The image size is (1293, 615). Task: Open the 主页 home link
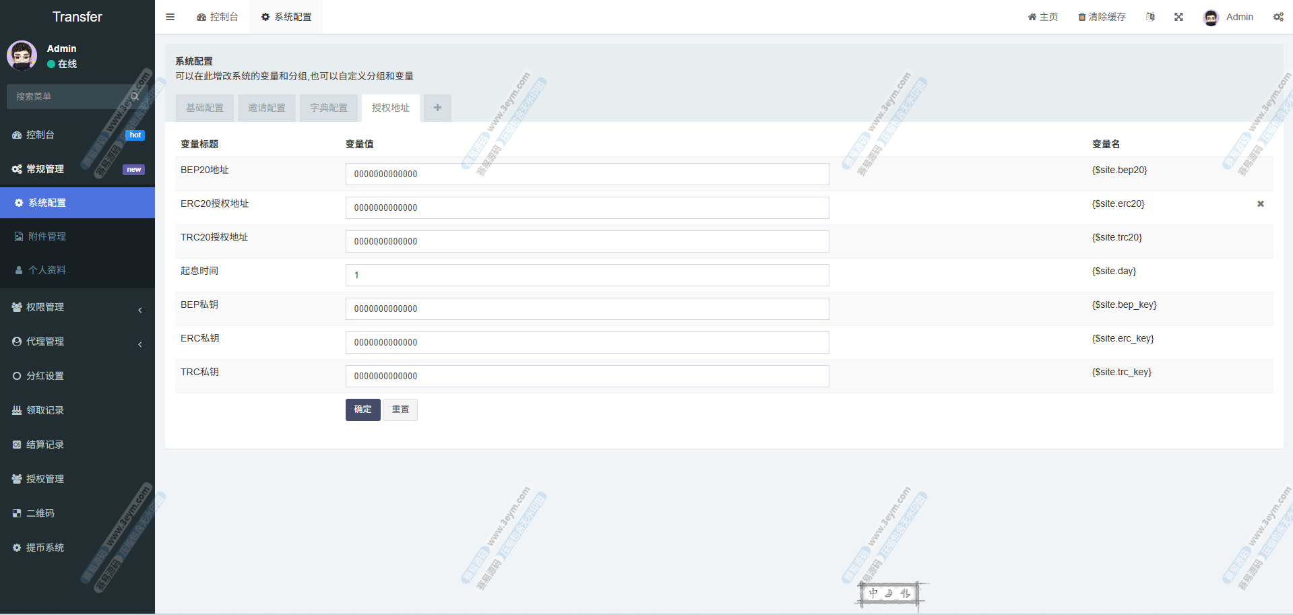[1042, 17]
